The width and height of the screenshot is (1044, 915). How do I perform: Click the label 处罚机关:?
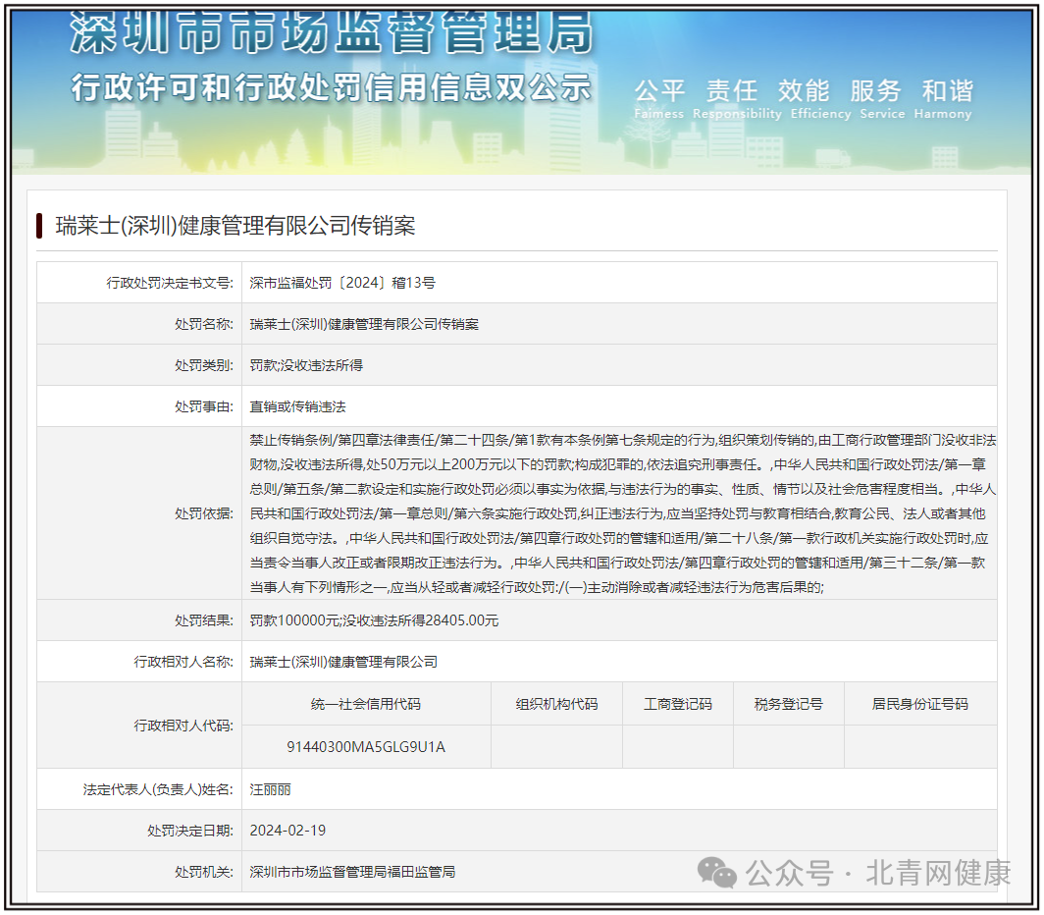click(x=204, y=872)
